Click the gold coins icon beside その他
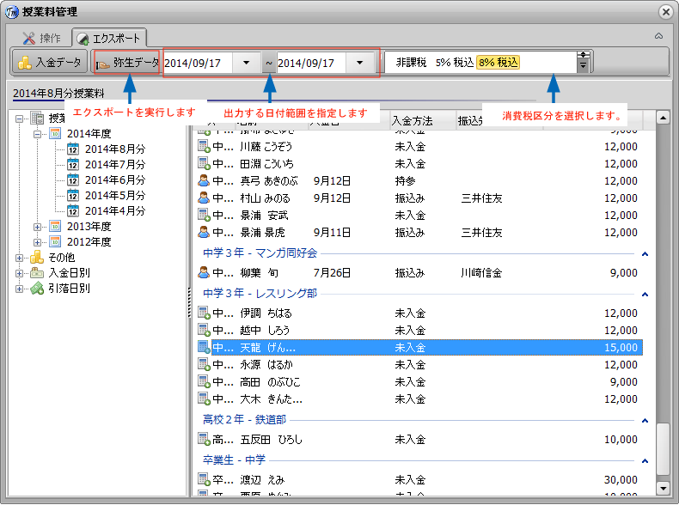 [x=37, y=257]
